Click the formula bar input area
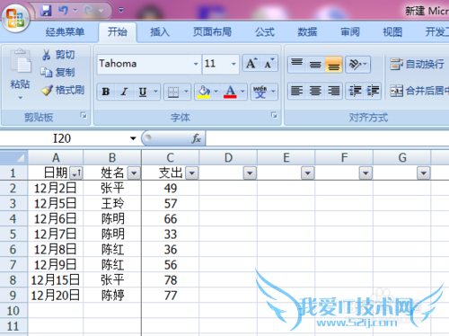 pyautogui.click(x=328, y=138)
